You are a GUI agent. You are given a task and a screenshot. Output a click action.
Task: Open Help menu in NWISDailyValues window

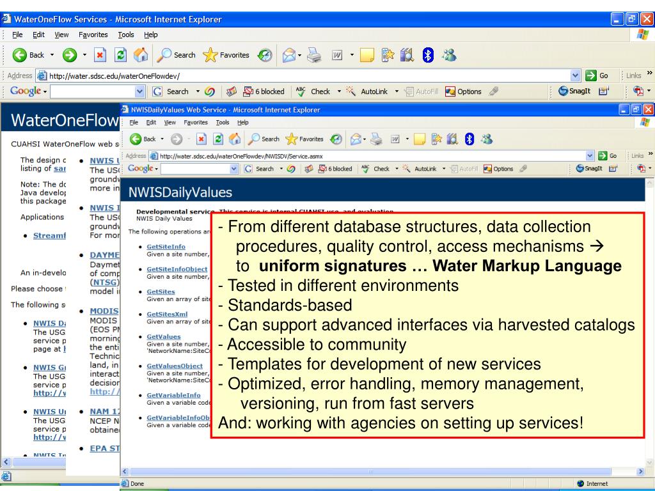coord(242,122)
